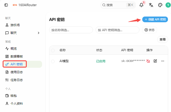This screenshot has width=171, height=112.
Task: Toggle select-all checkbox in table header
Action: coord(53,50)
